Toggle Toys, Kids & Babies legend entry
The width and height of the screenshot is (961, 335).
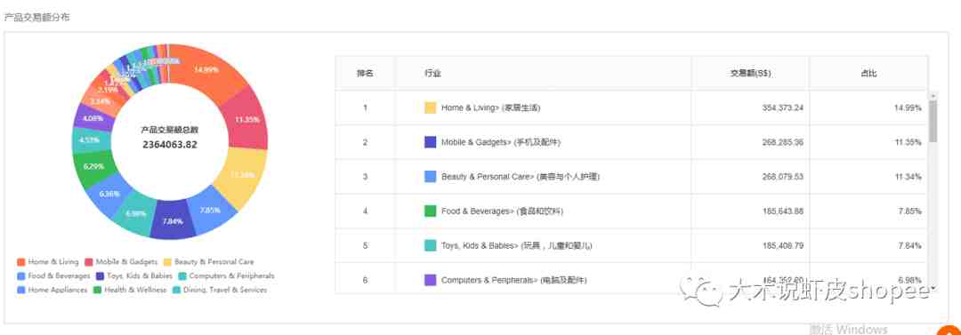134,276
